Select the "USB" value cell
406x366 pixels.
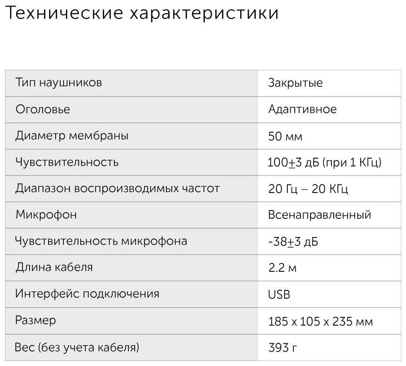279,294
